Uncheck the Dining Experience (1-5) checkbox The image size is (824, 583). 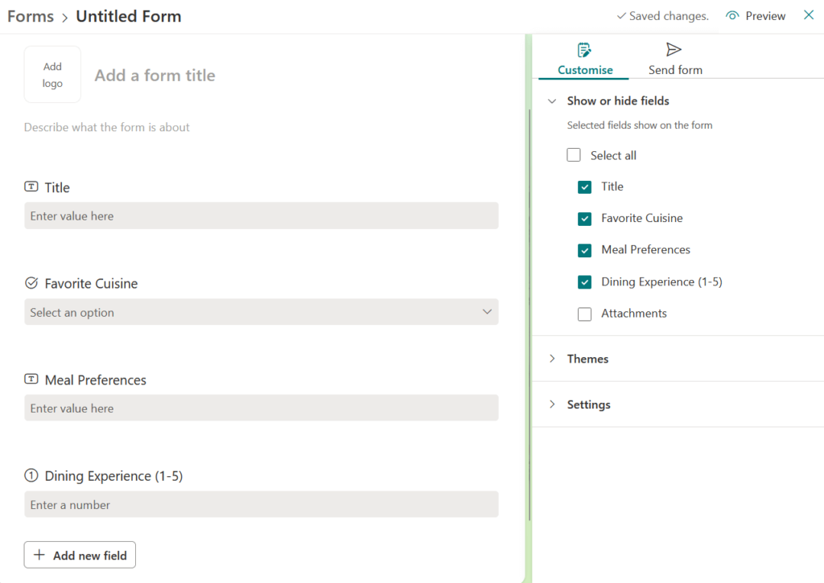pos(584,282)
